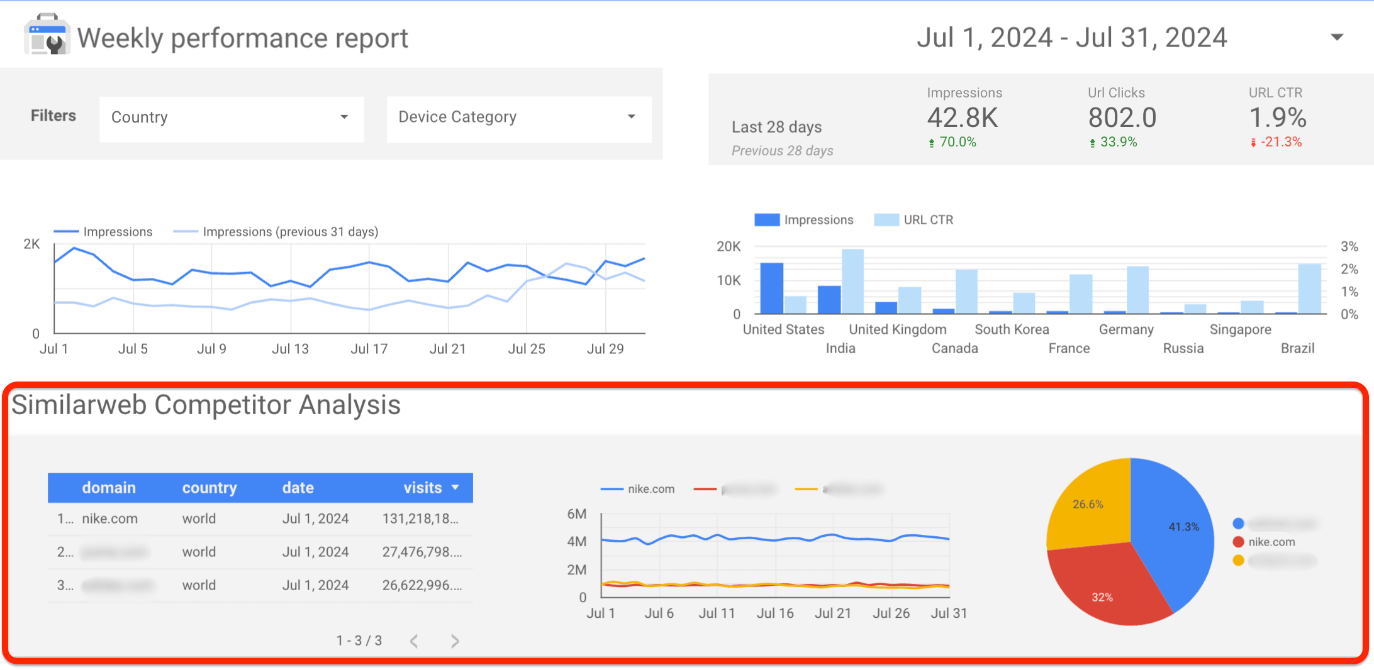
Task: Click Impressions legend in line chart
Action: (103, 232)
